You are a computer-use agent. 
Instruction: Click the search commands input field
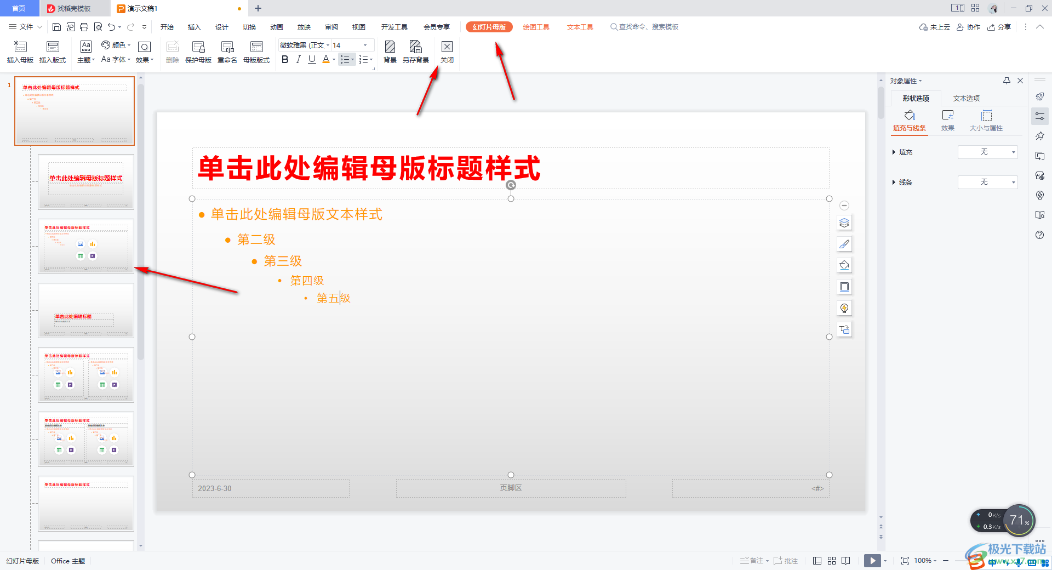(x=645, y=27)
